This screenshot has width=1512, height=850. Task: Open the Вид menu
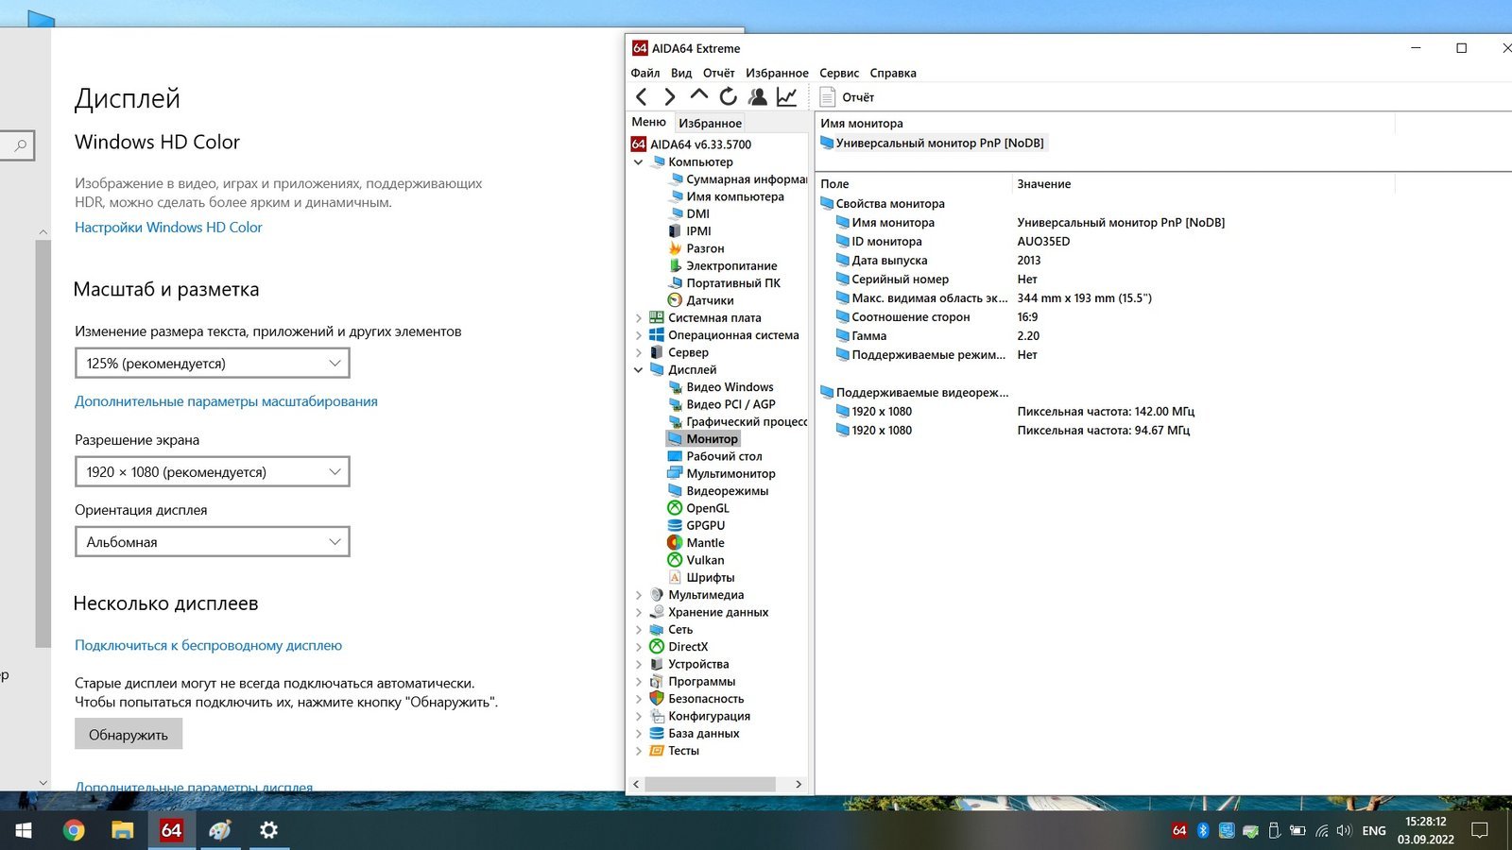click(681, 73)
